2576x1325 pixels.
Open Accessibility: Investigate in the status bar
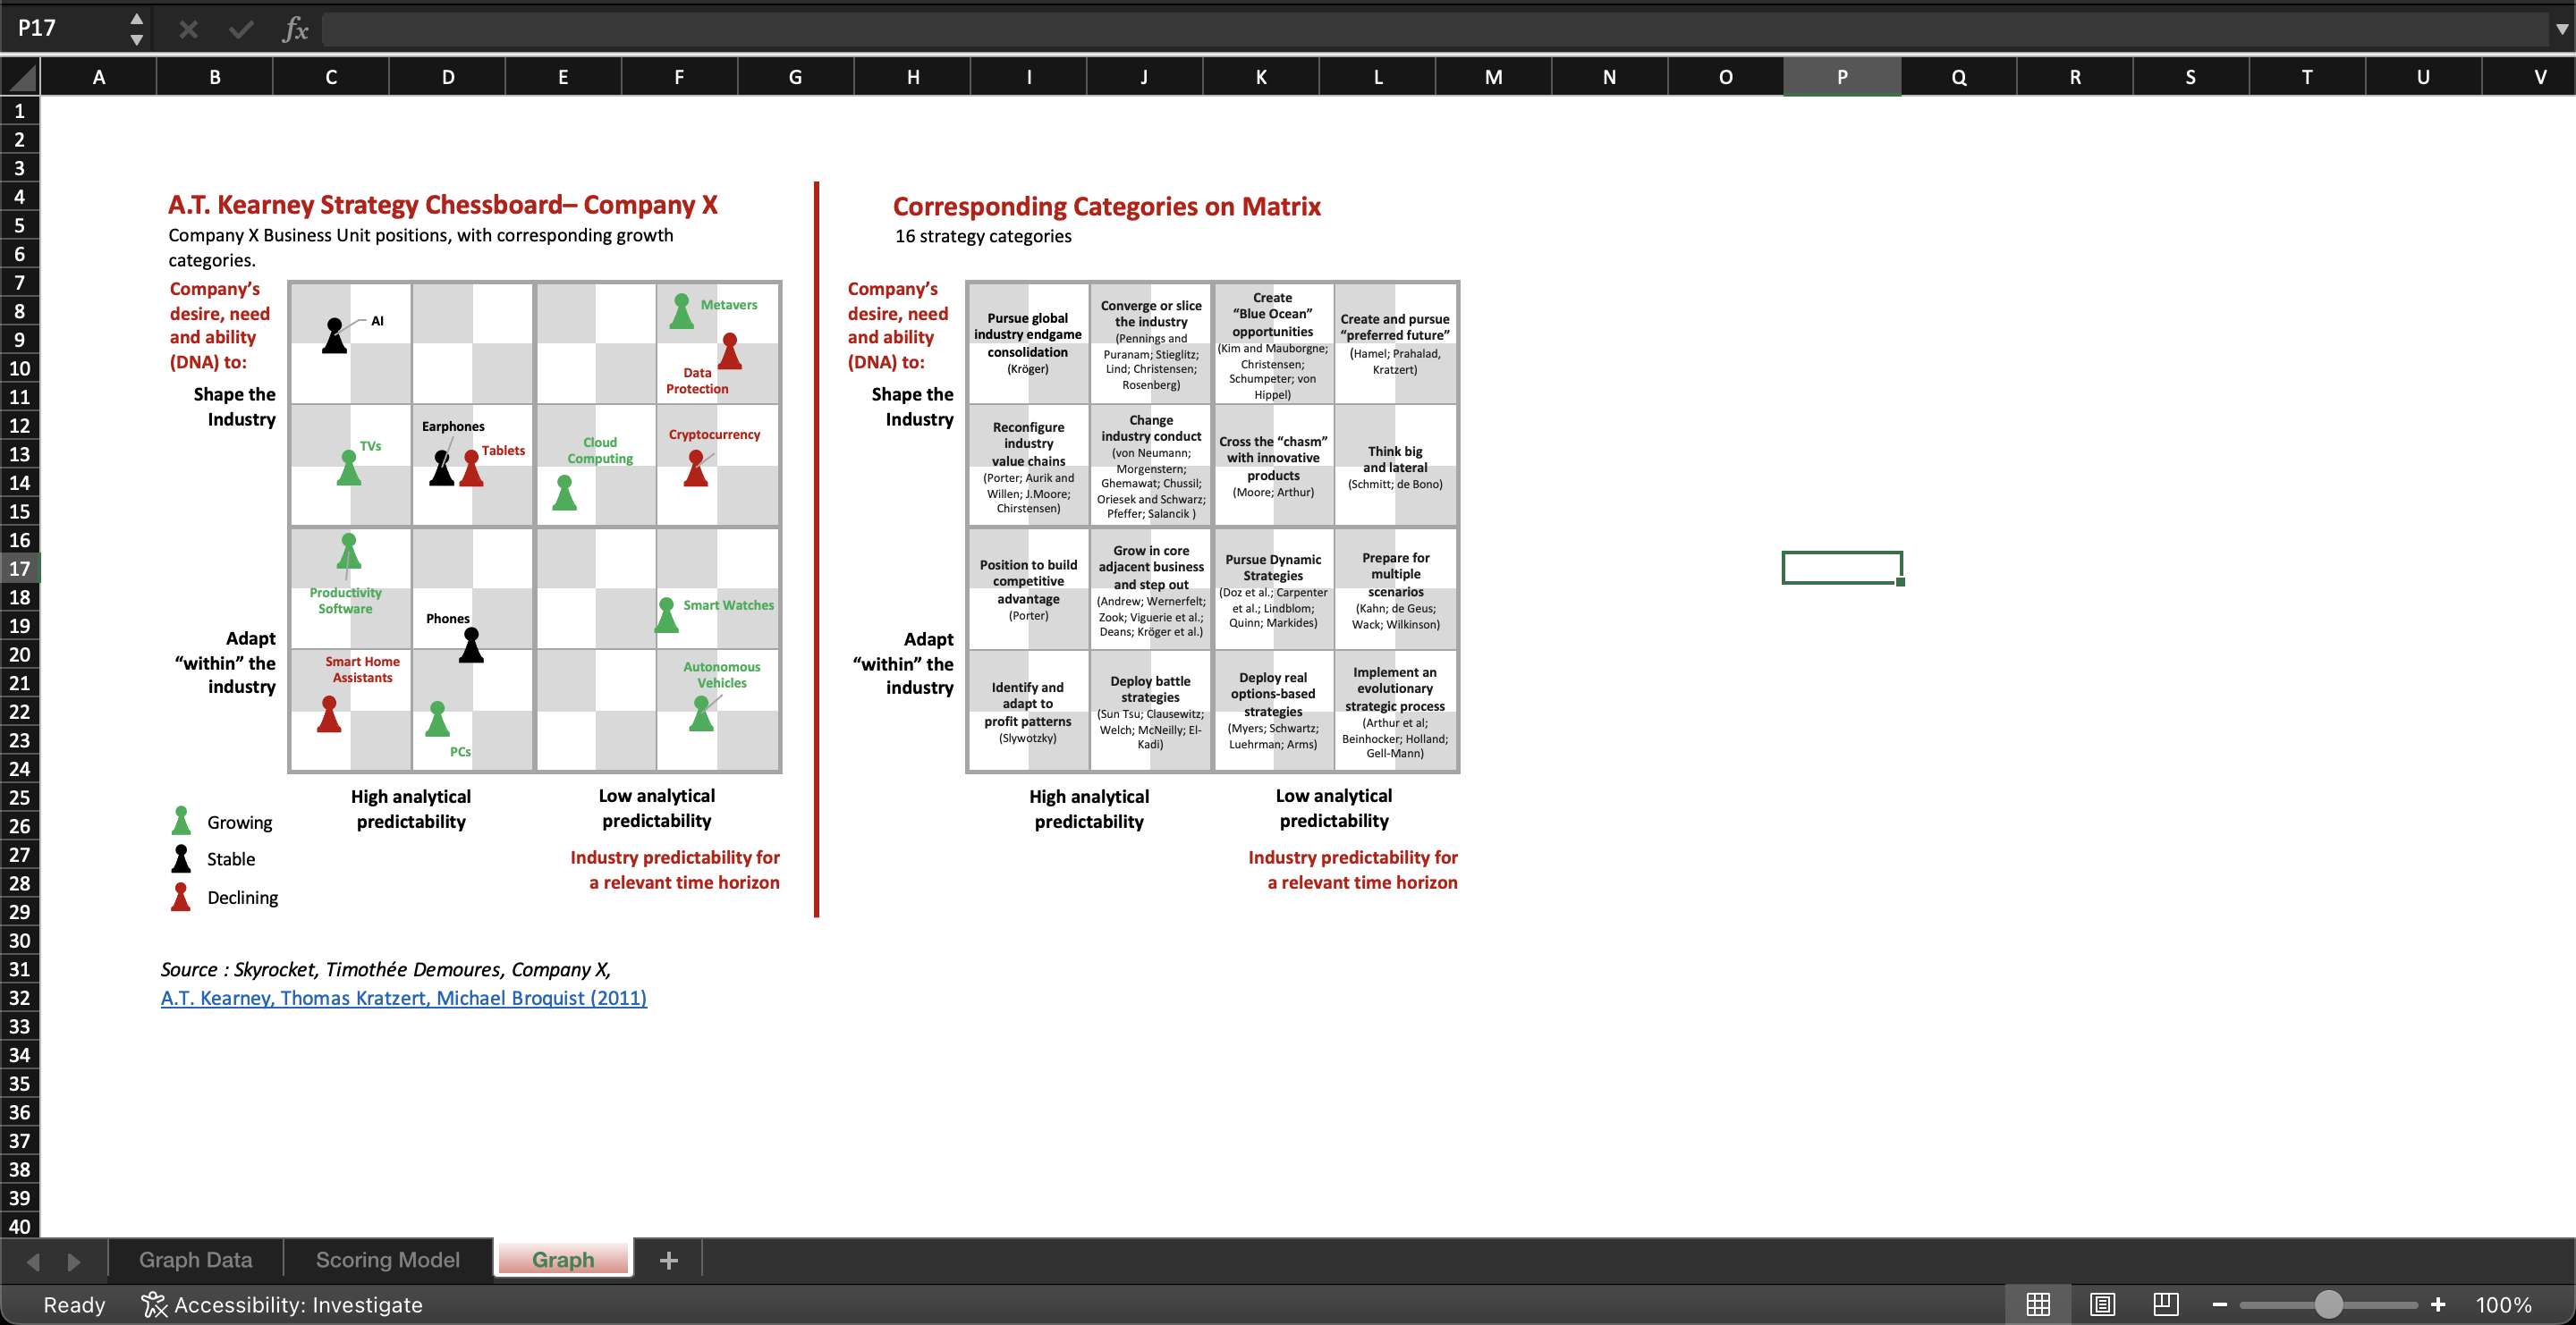282,1304
